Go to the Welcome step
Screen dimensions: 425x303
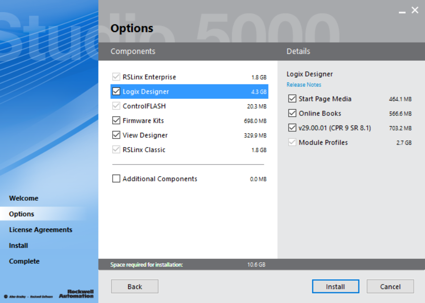24,198
